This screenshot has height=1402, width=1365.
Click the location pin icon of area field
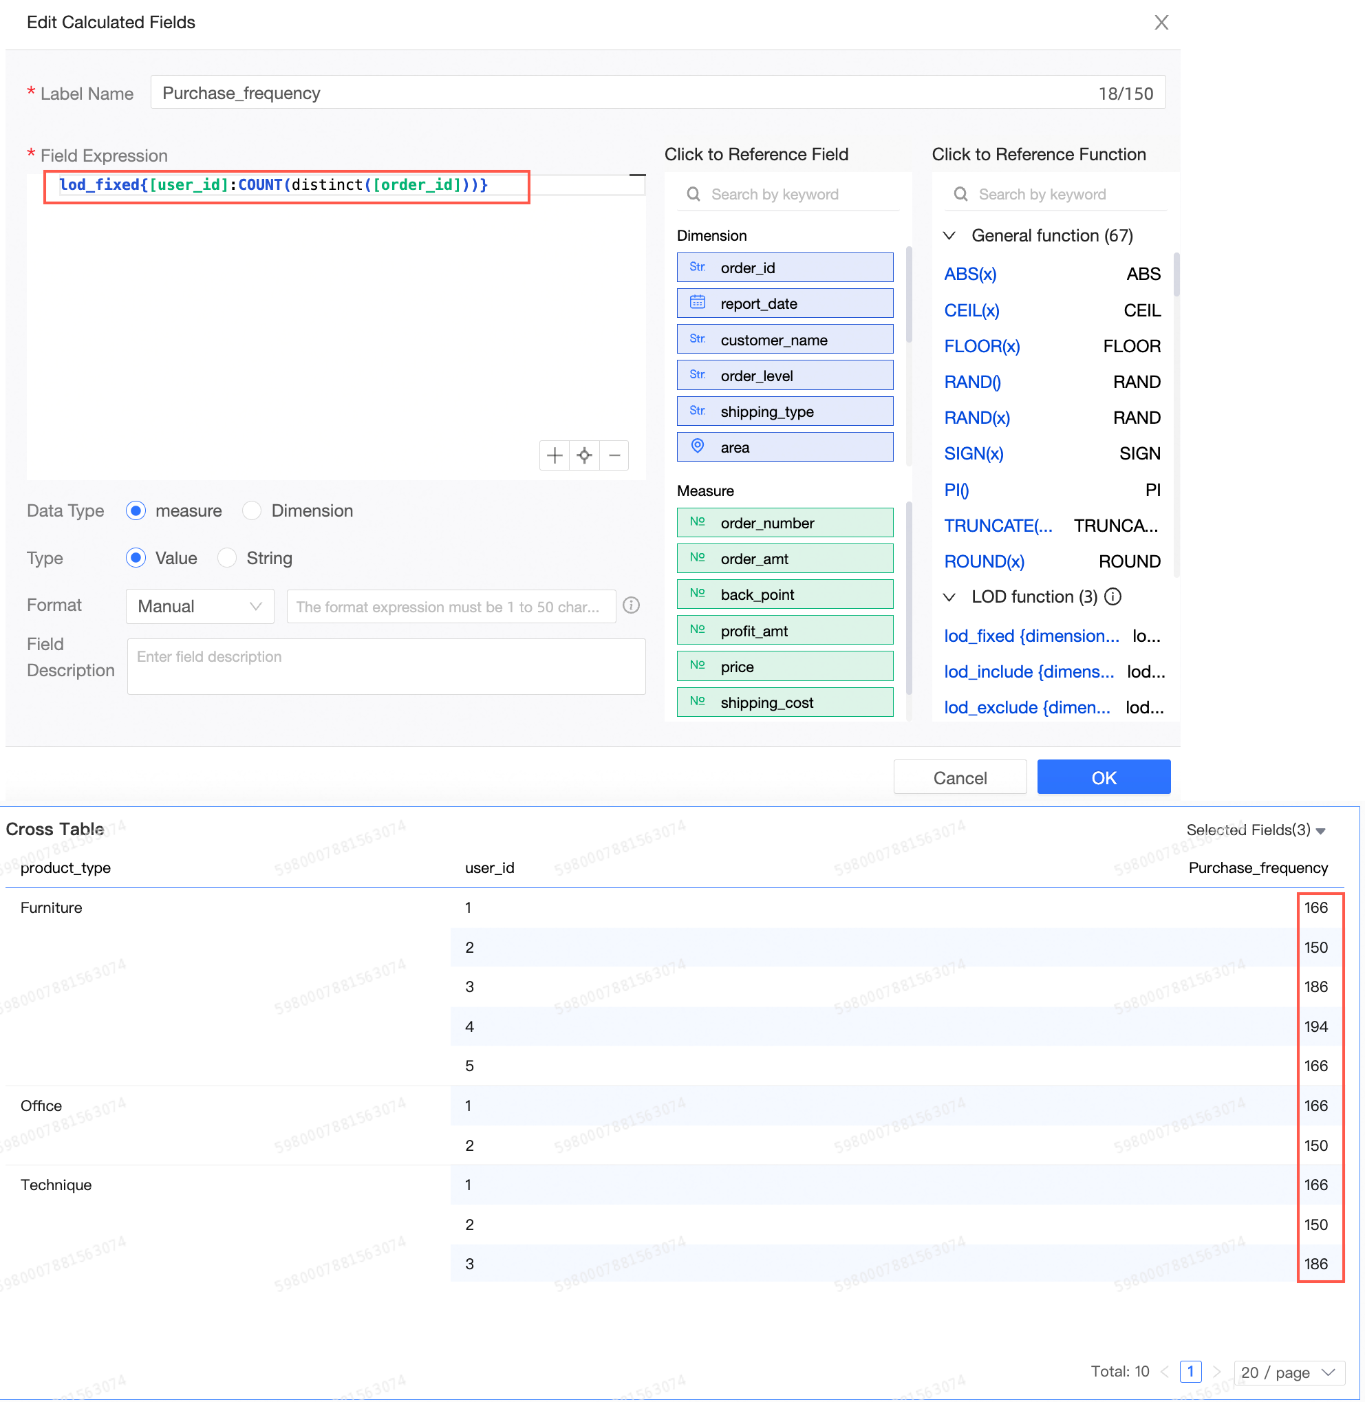coord(698,446)
